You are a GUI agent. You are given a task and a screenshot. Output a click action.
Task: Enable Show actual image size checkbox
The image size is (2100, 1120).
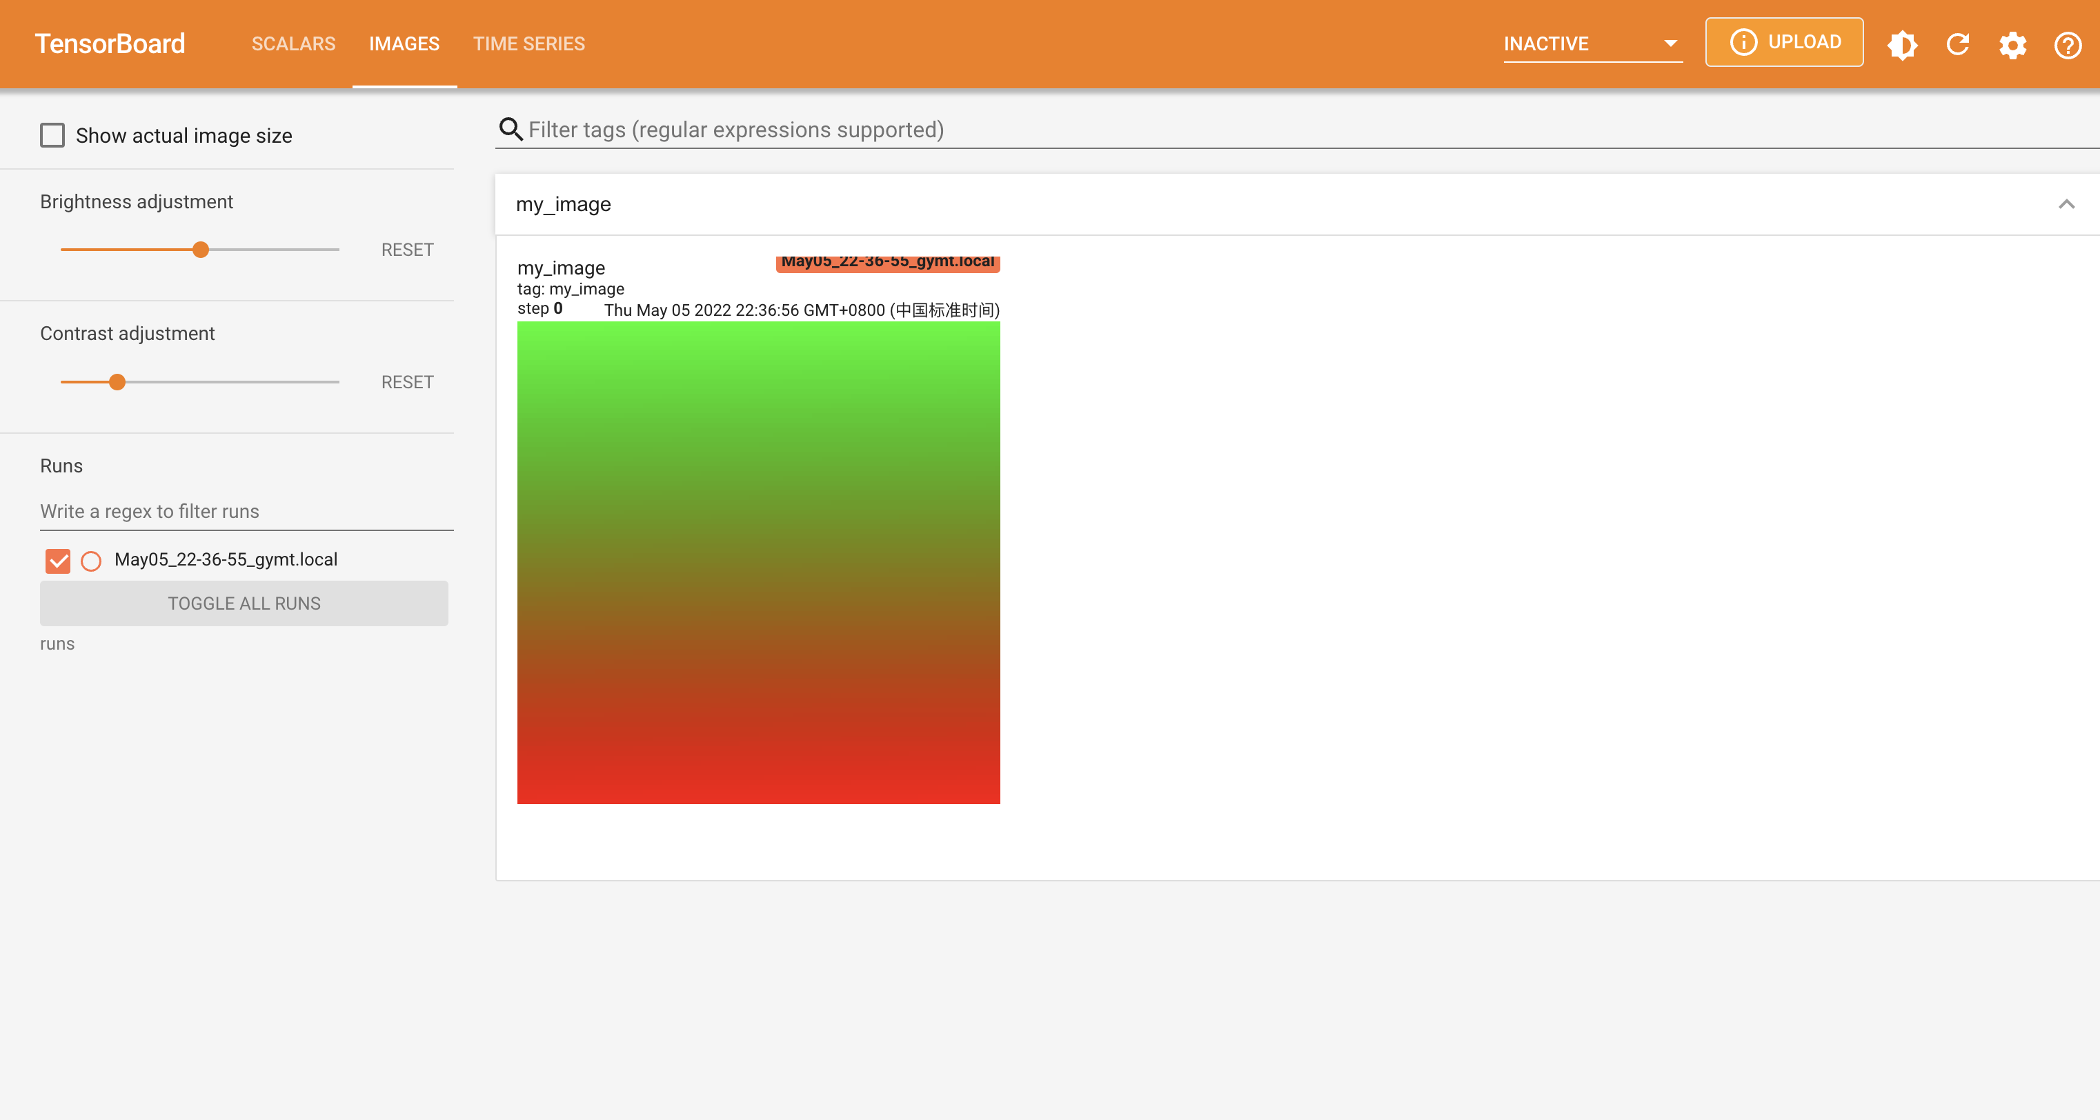point(52,134)
